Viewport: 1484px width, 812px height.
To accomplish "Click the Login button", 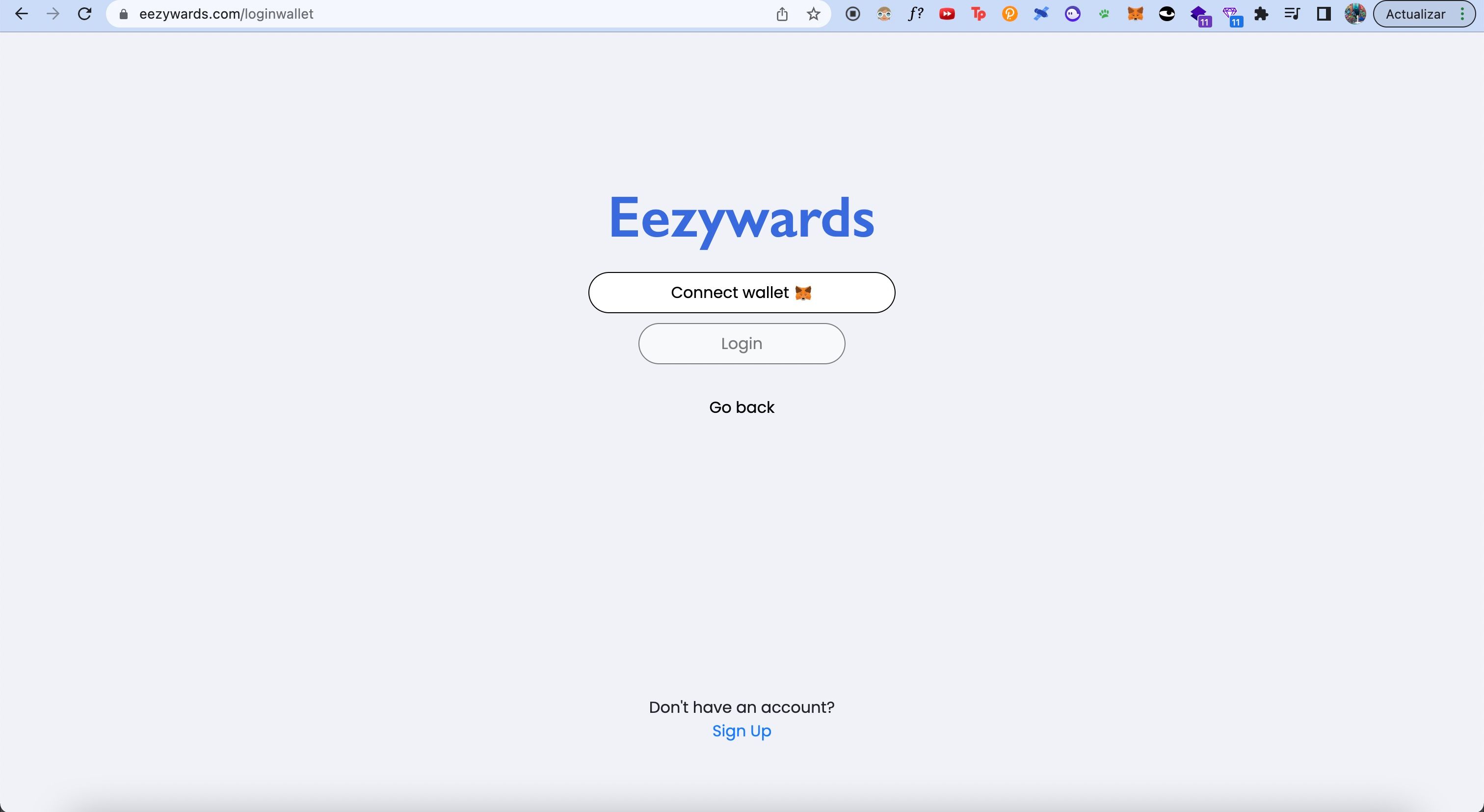I will click(742, 343).
